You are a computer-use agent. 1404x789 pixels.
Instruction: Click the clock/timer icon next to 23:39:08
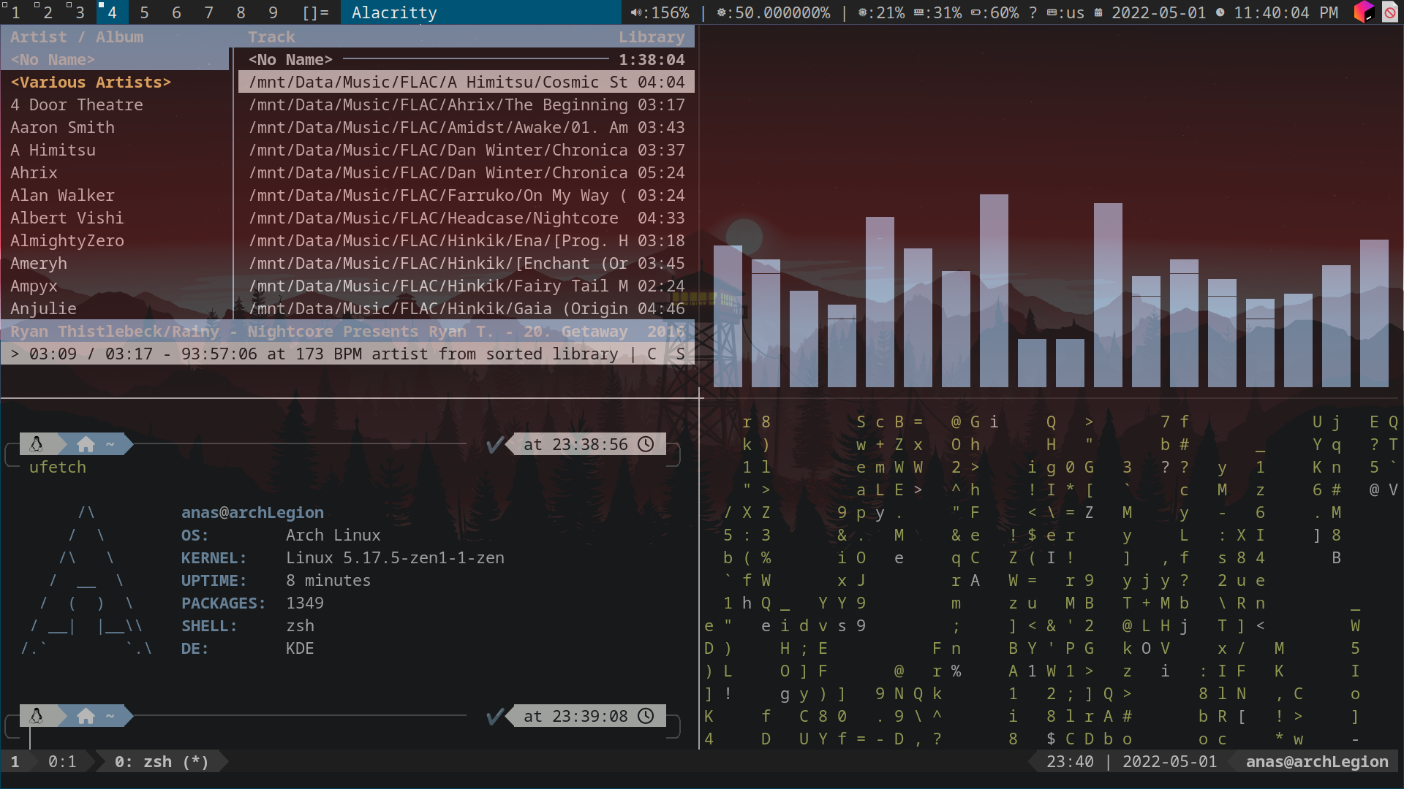[x=645, y=716]
